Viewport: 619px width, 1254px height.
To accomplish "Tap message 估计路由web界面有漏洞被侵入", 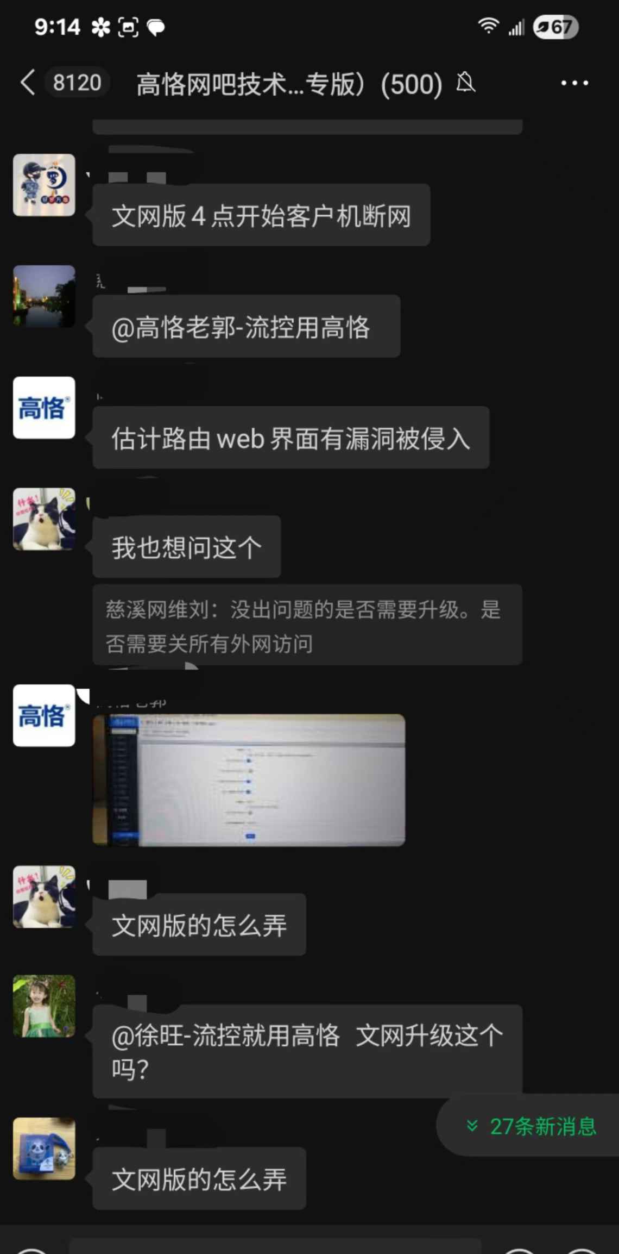I will 291,438.
